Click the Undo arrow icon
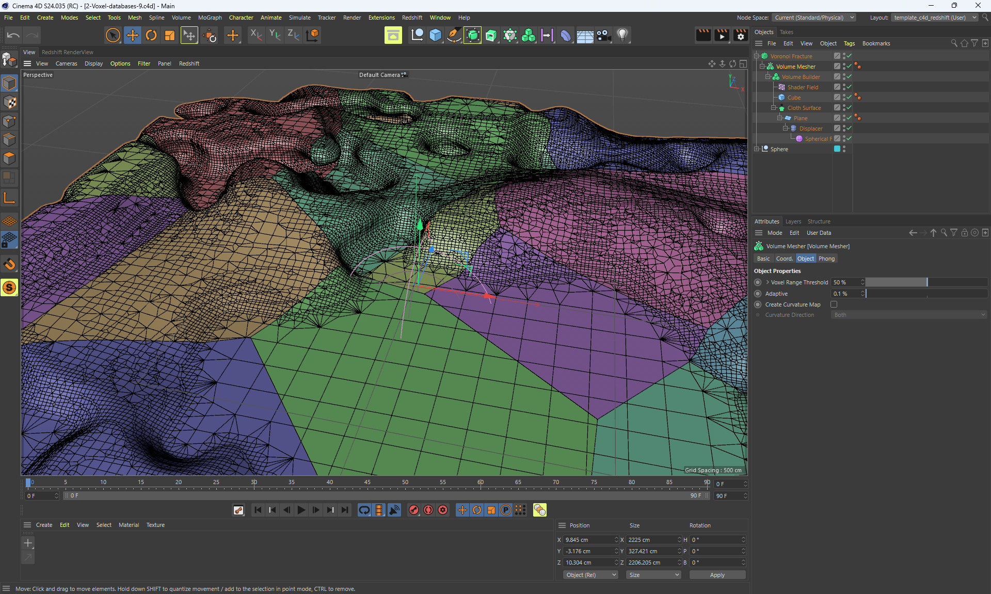This screenshot has width=991, height=594. pos(13,35)
